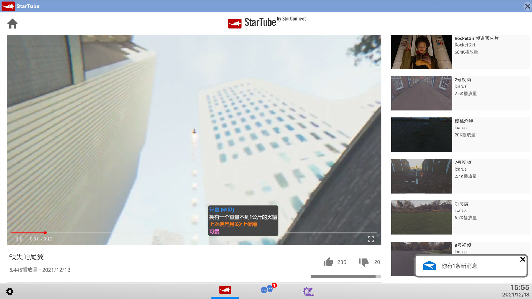
Task: Open settings gear in bottom bar
Action: click(10, 291)
